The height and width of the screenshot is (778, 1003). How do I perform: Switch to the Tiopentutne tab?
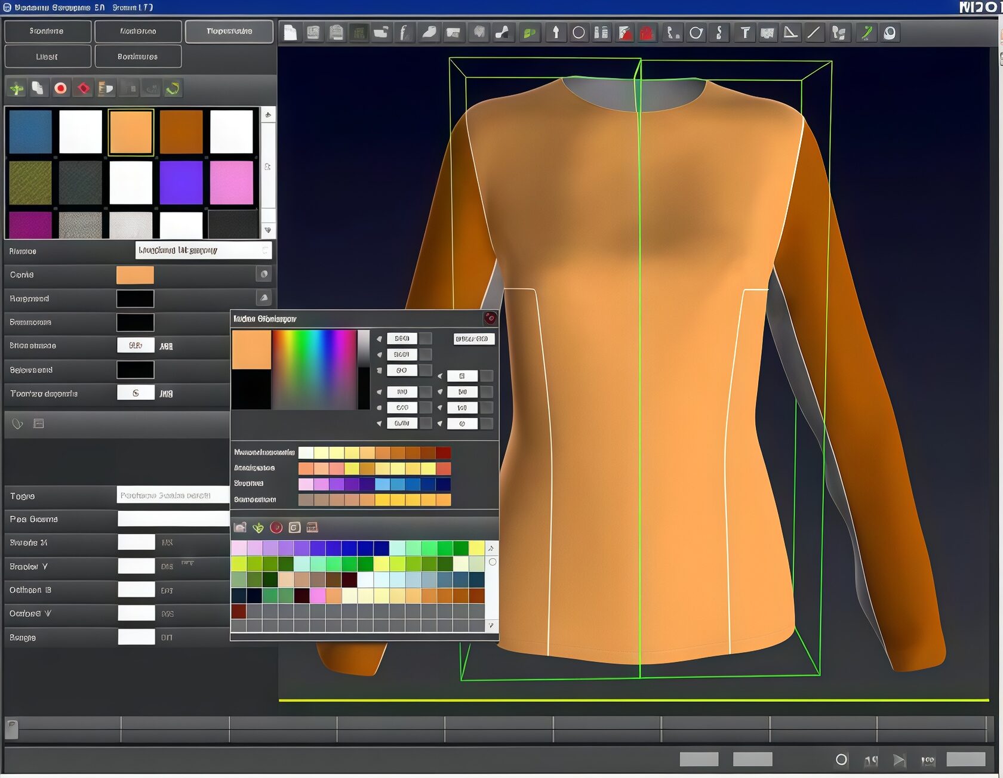point(229,31)
